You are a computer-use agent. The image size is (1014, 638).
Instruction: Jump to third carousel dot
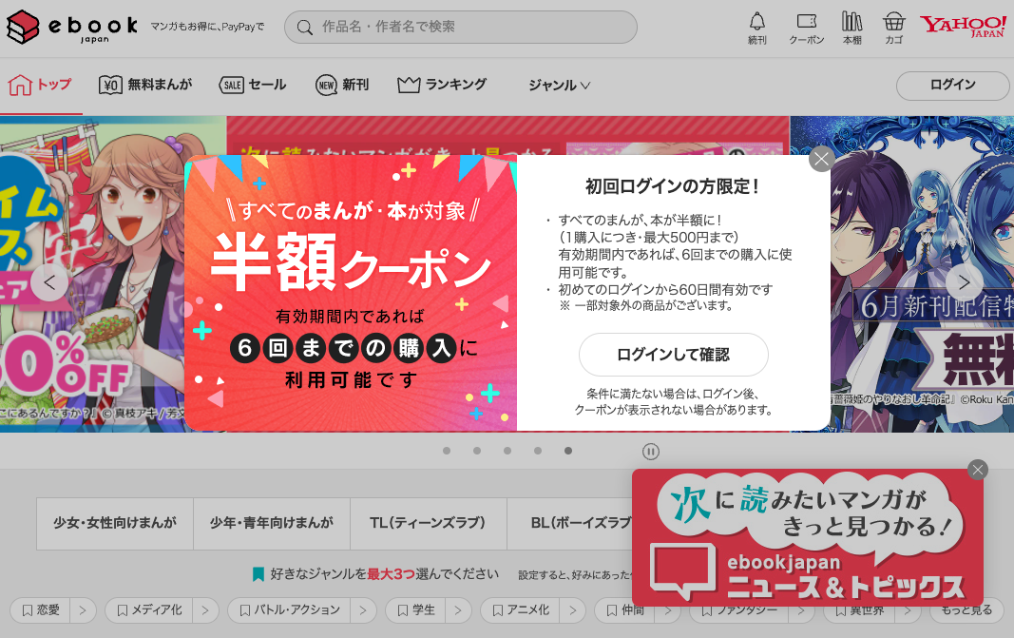tap(507, 451)
